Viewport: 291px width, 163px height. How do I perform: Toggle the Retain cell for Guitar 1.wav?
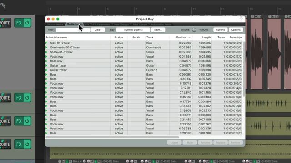[x=136, y=65]
